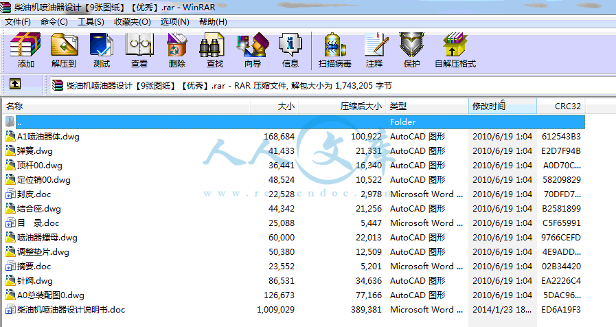Click the 解压到 (Extract To) toolbar icon
This screenshot has width=616, height=327.
coord(64,45)
